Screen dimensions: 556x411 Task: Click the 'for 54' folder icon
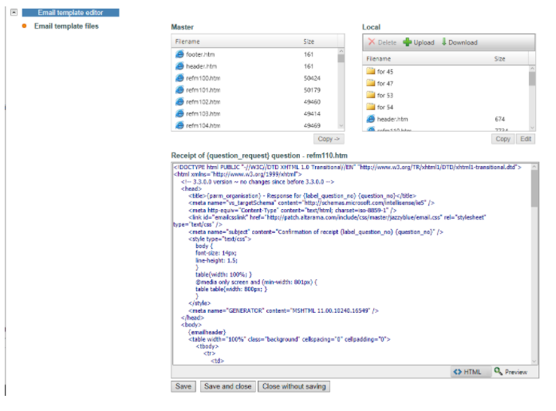click(371, 106)
